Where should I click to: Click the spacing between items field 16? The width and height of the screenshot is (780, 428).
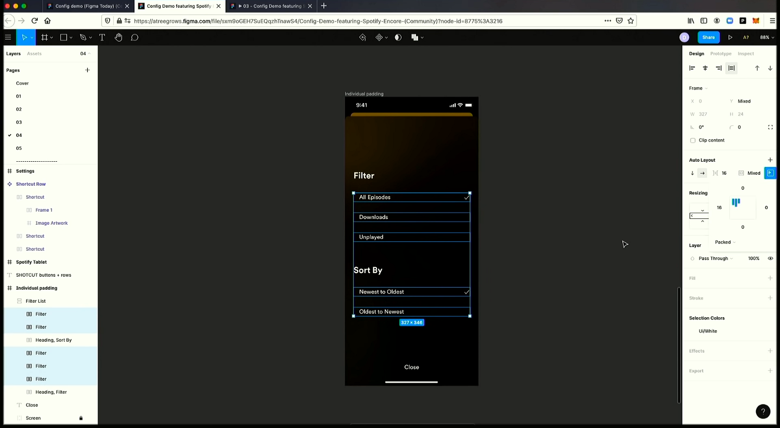click(x=724, y=173)
